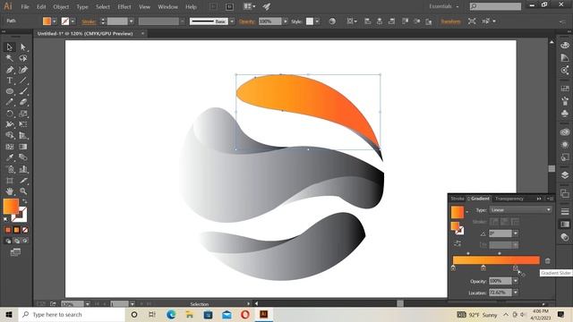The image size is (573, 322).
Task: Click the Opacity link in control bar
Action: (247, 21)
